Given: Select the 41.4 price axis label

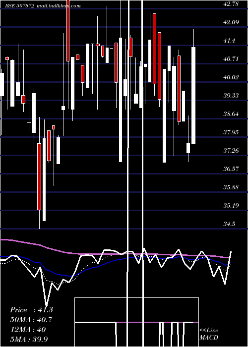Looking at the screenshot, I should 229,40.
